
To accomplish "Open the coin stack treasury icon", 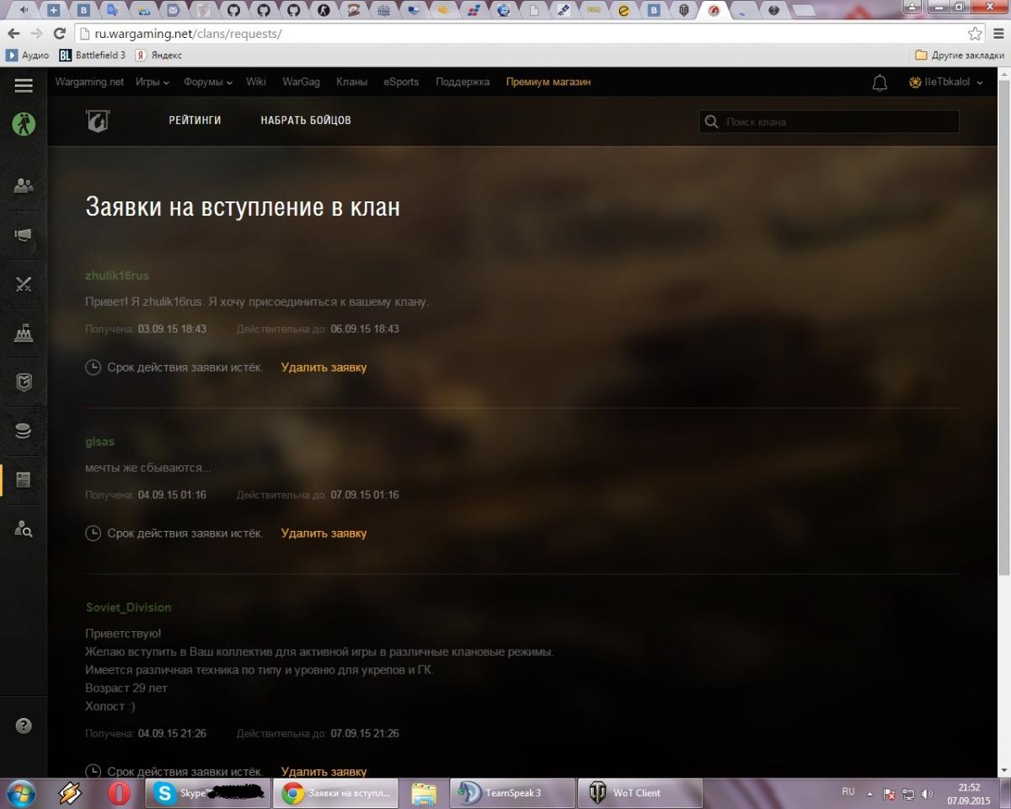I will [24, 431].
